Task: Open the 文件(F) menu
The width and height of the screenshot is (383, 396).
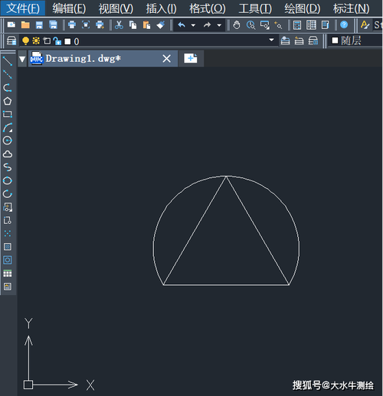Action: tap(23, 8)
